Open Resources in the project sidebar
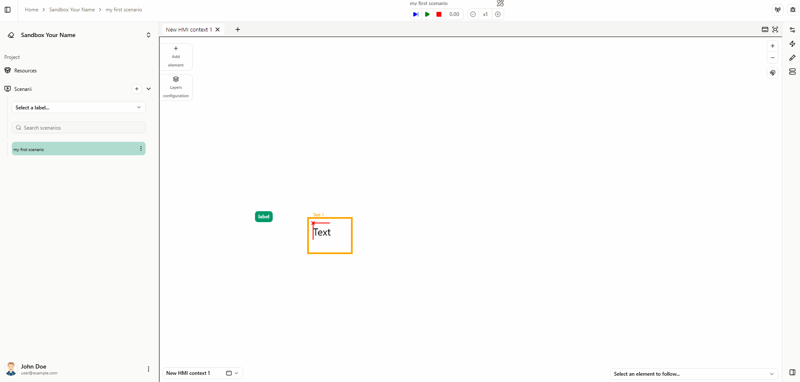The height and width of the screenshot is (382, 800). coord(25,71)
